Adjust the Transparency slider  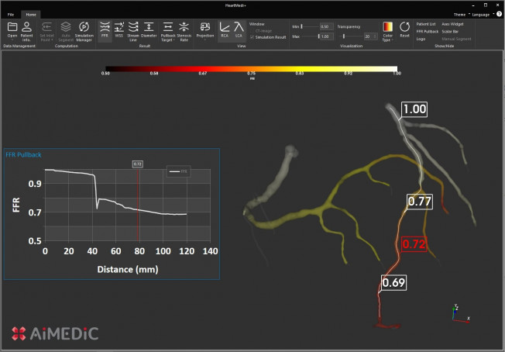(x=346, y=36)
